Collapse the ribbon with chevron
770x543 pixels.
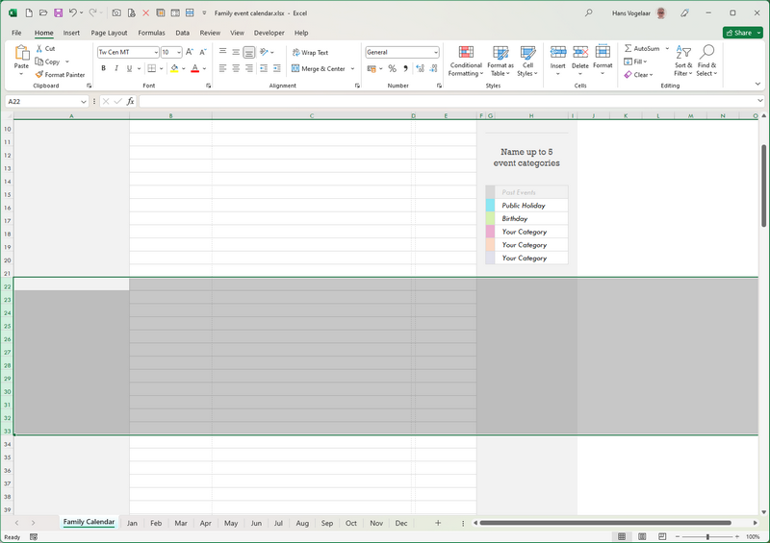point(757,84)
